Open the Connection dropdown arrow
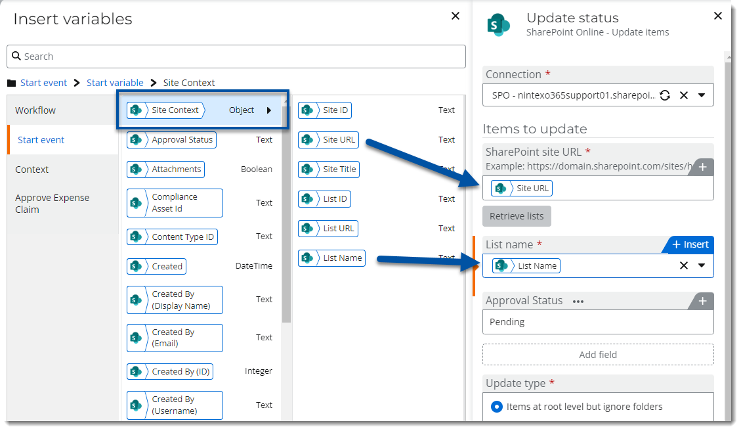Viewport: 741px width, 431px height. pos(702,95)
